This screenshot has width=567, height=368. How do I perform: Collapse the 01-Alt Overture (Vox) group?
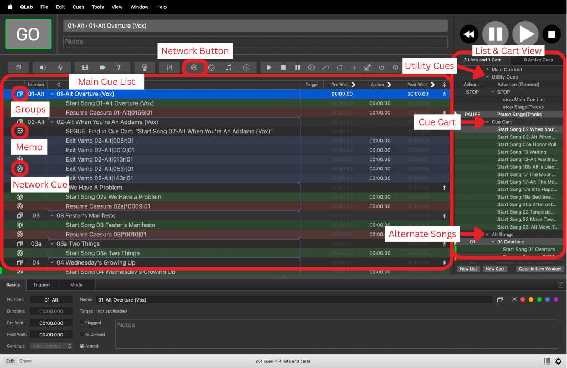tap(52, 94)
